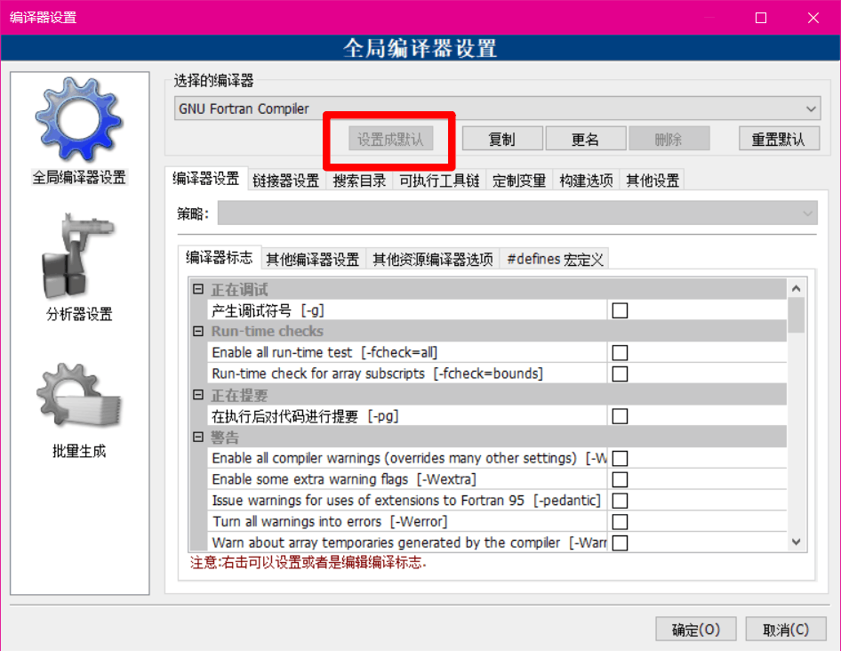This screenshot has width=841, height=651.
Task: Enable -pedantic Fortran 95 warnings checkbox
Action: [x=620, y=500]
